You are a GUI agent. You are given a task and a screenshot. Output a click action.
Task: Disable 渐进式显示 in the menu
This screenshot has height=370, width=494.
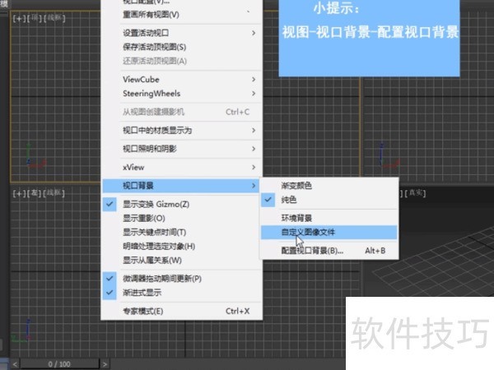click(142, 292)
